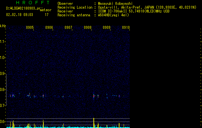The width and height of the screenshot is (202, 128).
Task: Click the strong meteor echo just after 0908
Action: click(94, 96)
